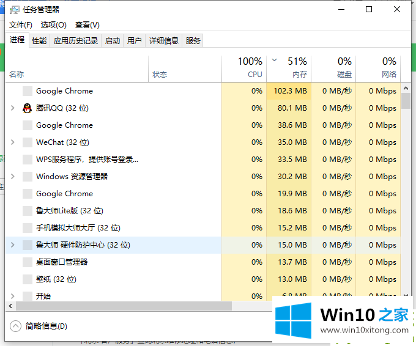Select the 开始 process name
Screen dimensions: 416x346
pos(43,296)
